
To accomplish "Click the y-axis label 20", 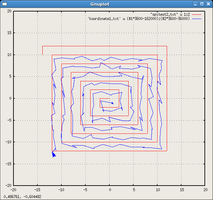I will [x=9, y=11].
